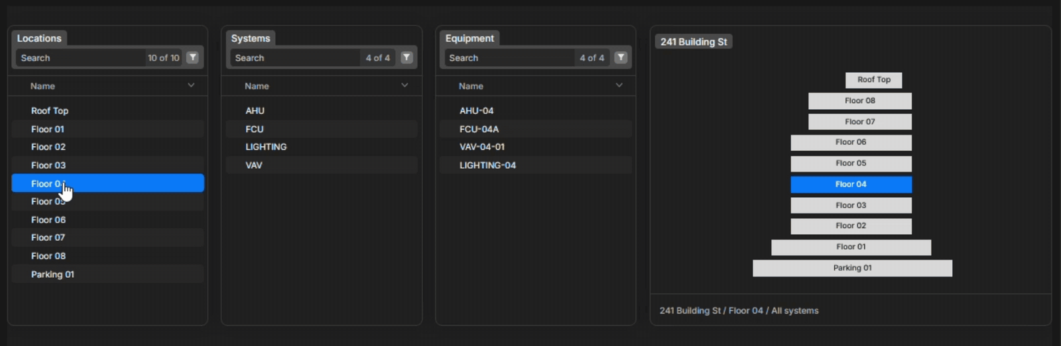Expand the Equipment Name column chevron
Viewport: 1061px width, 346px height.
click(619, 85)
